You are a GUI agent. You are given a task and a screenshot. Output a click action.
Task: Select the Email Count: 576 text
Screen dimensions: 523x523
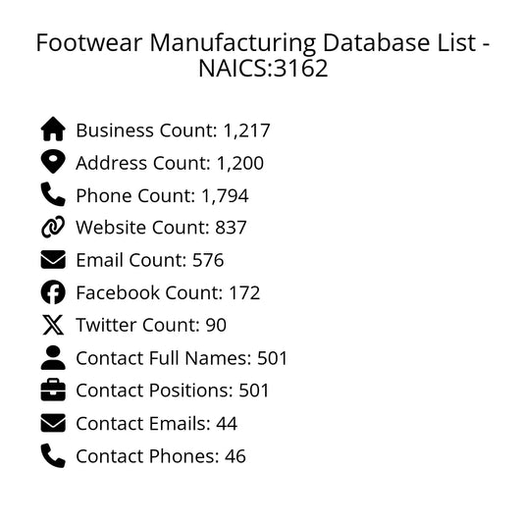click(x=150, y=260)
